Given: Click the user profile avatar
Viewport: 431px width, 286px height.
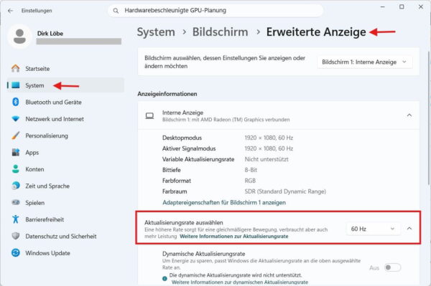Looking at the screenshot, I should point(19,37).
